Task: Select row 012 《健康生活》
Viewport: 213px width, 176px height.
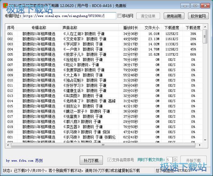Action: tap(104, 91)
